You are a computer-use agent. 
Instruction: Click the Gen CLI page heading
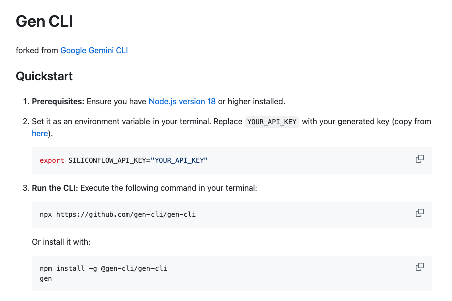[45, 21]
